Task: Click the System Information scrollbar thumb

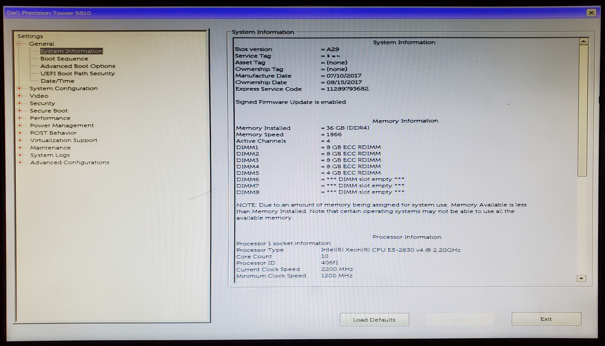Action: tap(583, 111)
